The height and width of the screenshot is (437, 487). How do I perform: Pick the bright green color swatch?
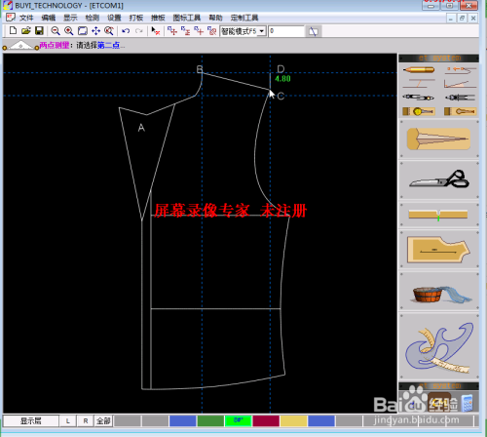point(238,420)
